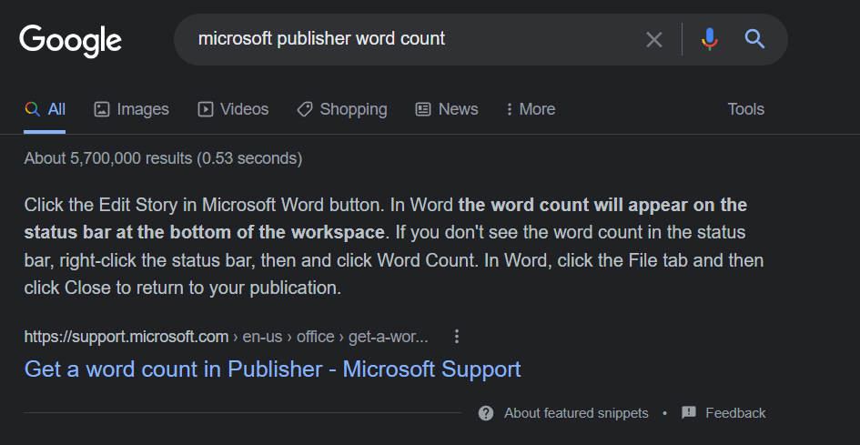Open the 'Get a word count in Publisher' result
The width and height of the screenshot is (860, 445).
point(272,369)
